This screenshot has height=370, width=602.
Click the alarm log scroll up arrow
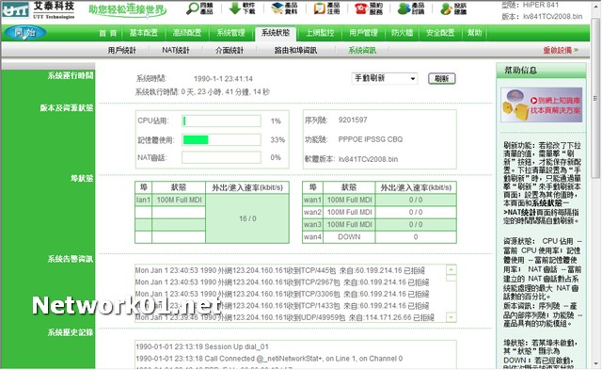[451, 269]
